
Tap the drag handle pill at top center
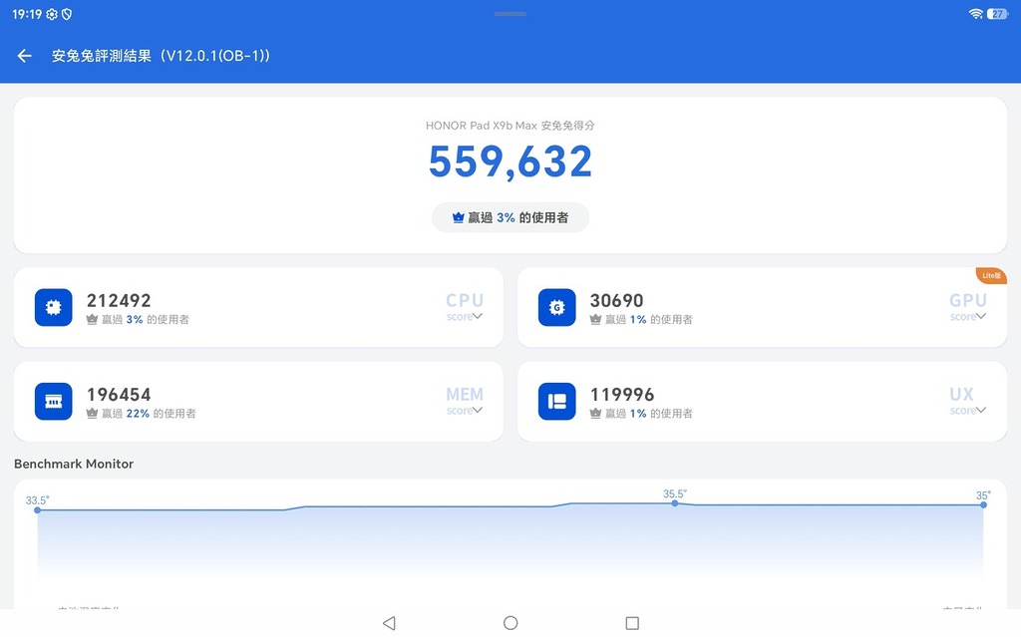point(510,14)
